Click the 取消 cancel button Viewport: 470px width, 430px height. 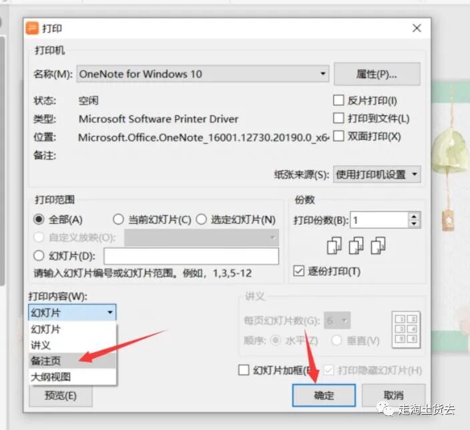point(394,395)
